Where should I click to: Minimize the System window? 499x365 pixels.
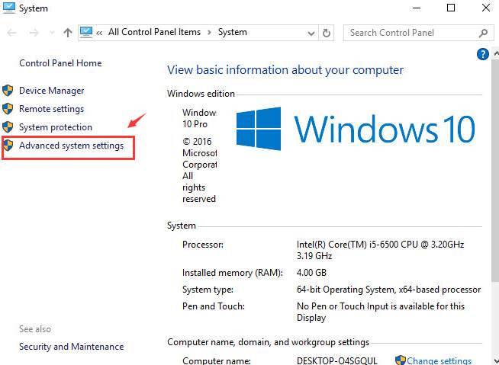click(x=417, y=8)
